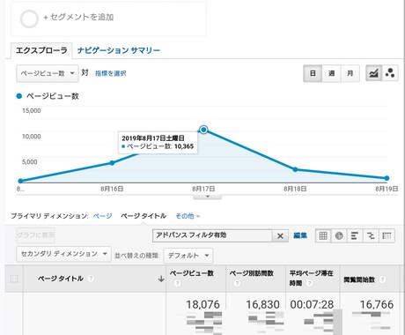Viewport: 405px width, 335px height.
Task: Click ページ タイトル column header
Action: (x=61, y=279)
